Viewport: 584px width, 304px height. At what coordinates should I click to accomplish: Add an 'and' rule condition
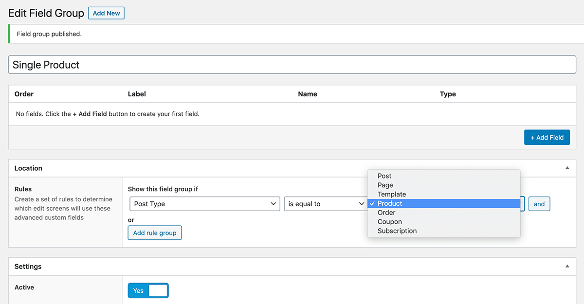pyautogui.click(x=539, y=204)
